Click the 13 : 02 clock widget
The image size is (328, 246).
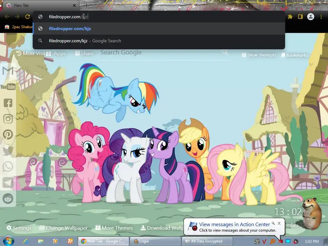[x=288, y=212]
